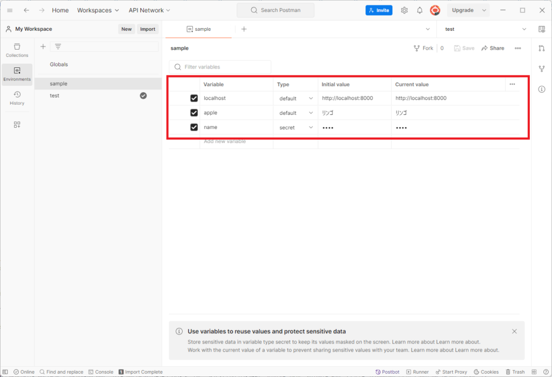Click the Online status indicator
552x377 pixels.
24,372
